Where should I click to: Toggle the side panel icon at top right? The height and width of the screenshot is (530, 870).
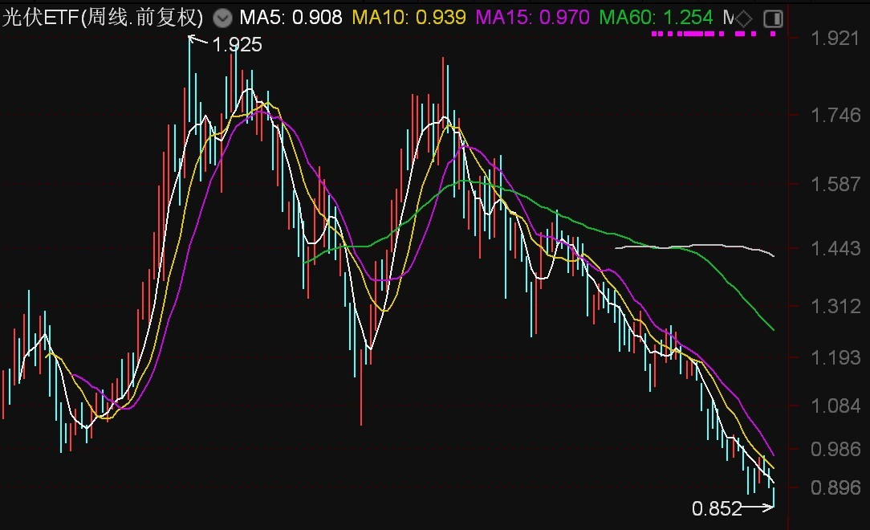[x=772, y=18]
